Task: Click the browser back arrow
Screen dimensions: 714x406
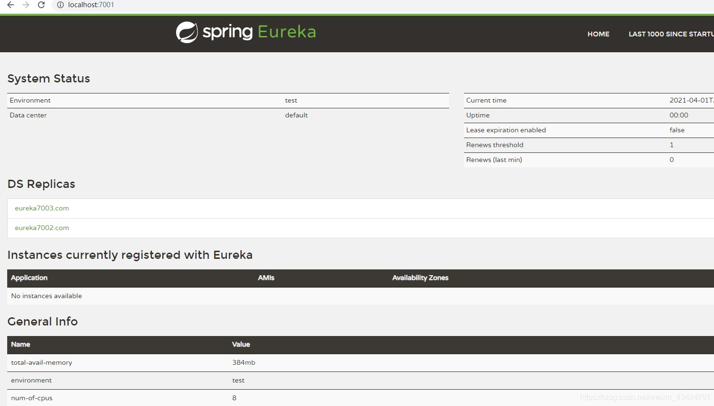Action: pos(10,5)
